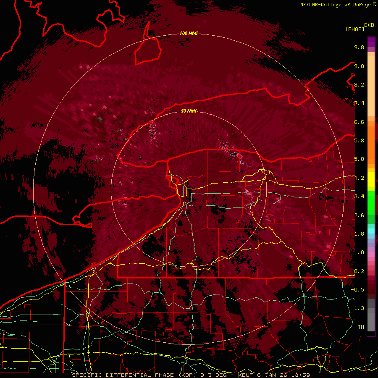Click the TH threshold label on the scale
Image resolution: width=378 pixels, height=378 pixels.
coord(361,327)
